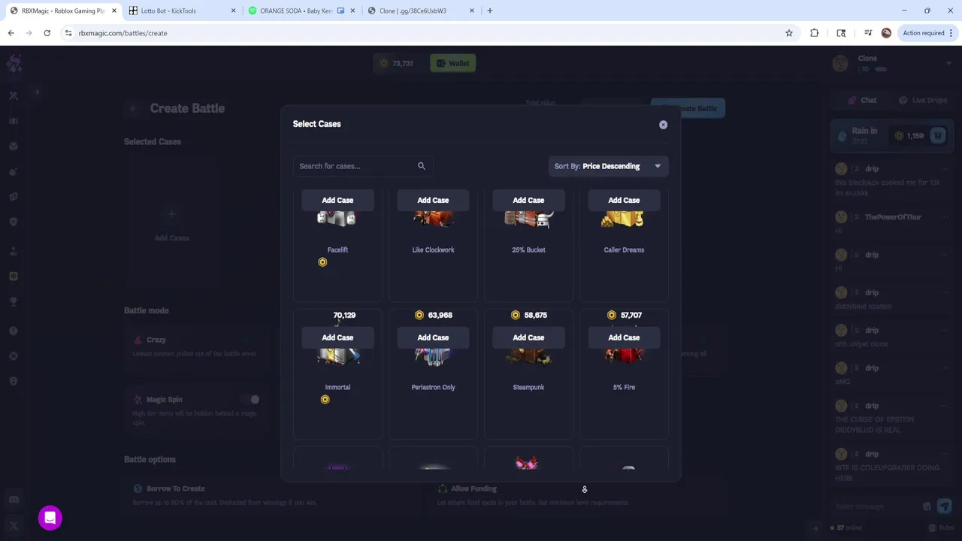The image size is (962, 541).
Task: Click the address bar URL
Action: (x=123, y=33)
